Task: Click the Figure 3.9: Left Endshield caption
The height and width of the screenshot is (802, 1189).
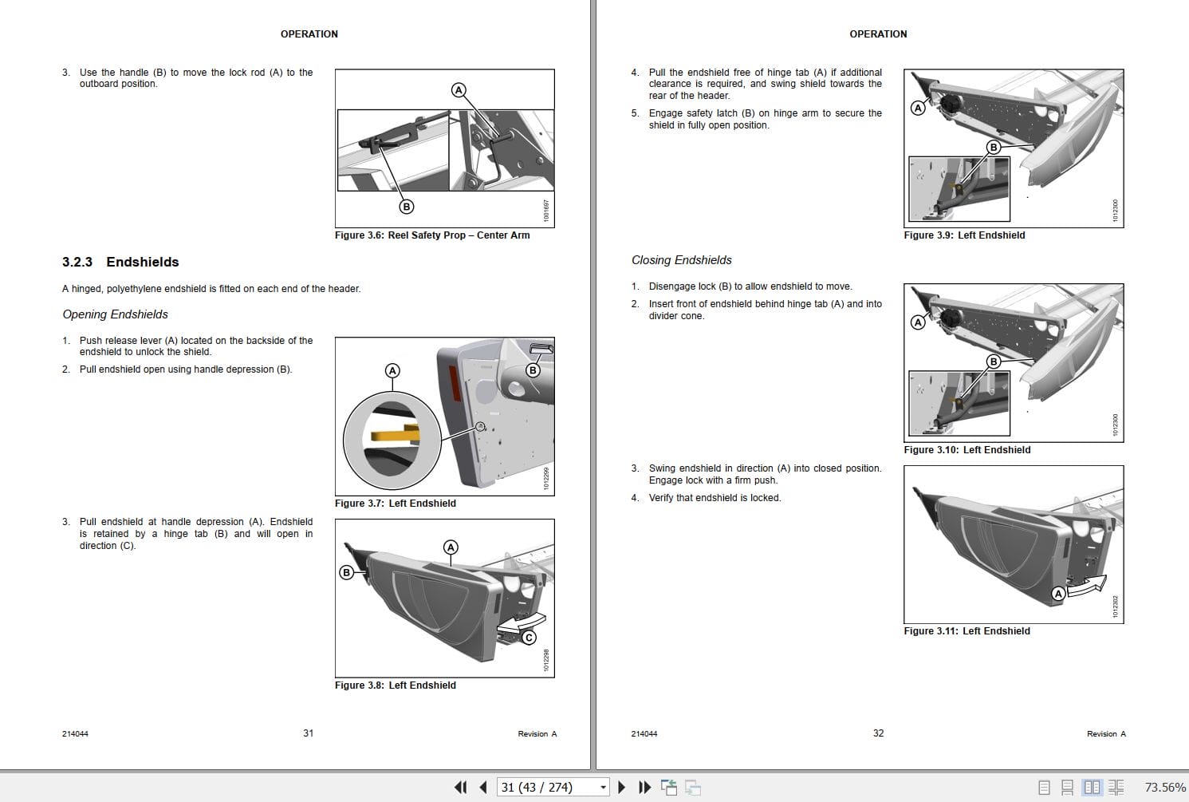Action: [x=964, y=235]
